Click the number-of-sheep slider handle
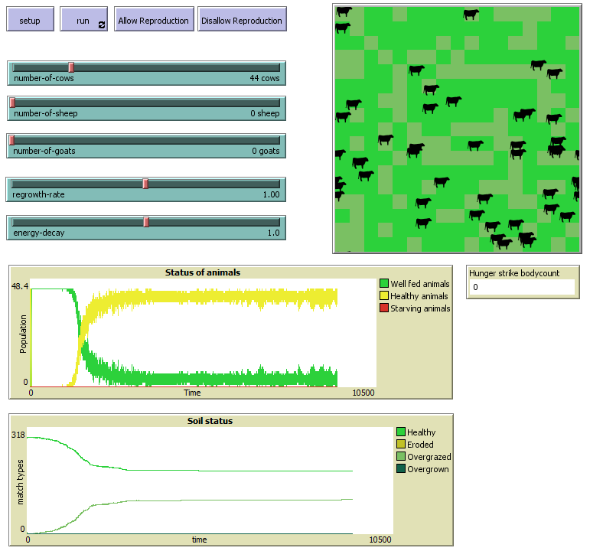This screenshot has height=551, width=616. pyautogui.click(x=12, y=103)
